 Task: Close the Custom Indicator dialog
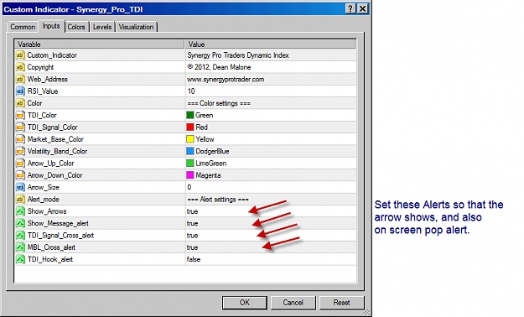point(362,8)
